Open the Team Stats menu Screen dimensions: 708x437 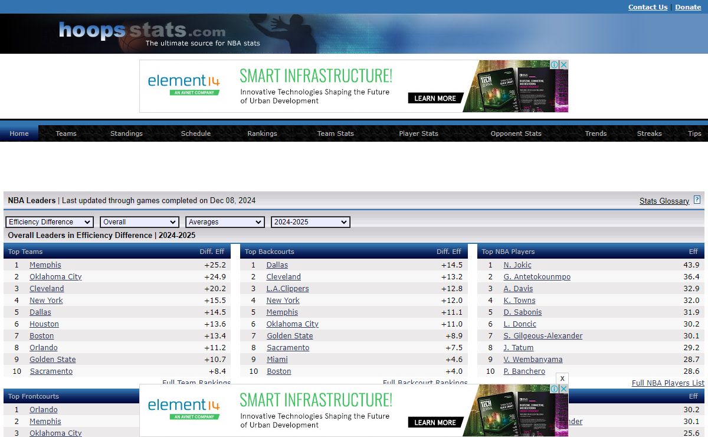pos(336,133)
